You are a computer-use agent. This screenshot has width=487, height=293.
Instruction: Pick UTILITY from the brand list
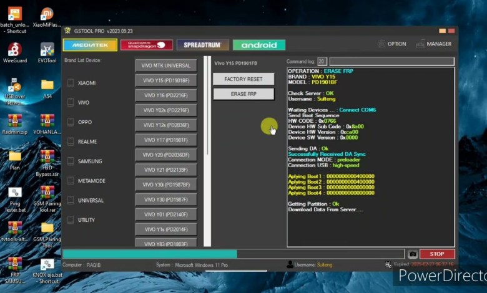86,220
